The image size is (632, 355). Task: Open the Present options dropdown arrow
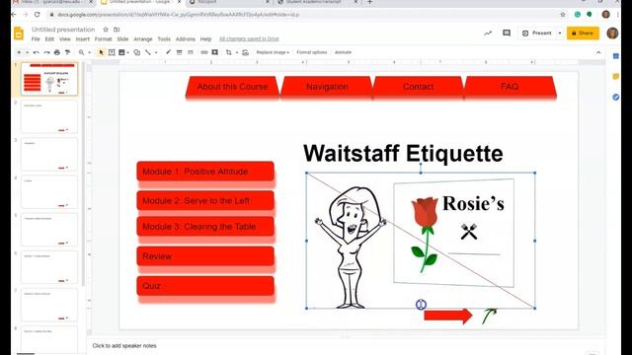[x=560, y=33]
